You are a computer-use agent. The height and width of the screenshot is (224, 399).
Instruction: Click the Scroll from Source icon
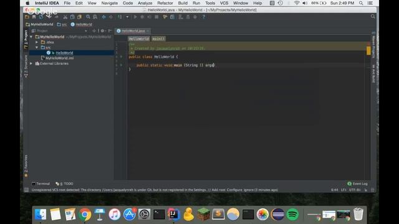tap(94, 30)
